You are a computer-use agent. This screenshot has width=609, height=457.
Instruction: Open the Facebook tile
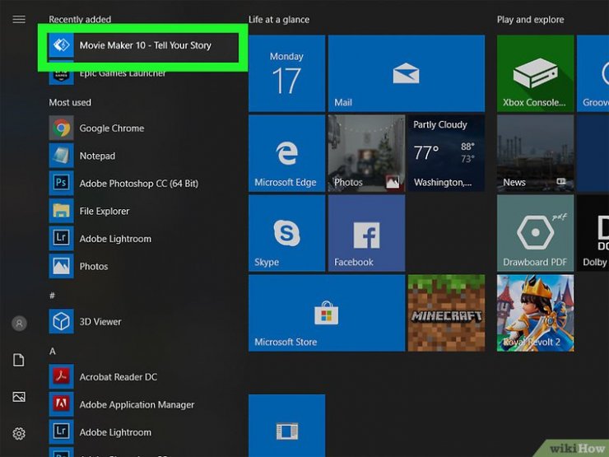coord(366,233)
